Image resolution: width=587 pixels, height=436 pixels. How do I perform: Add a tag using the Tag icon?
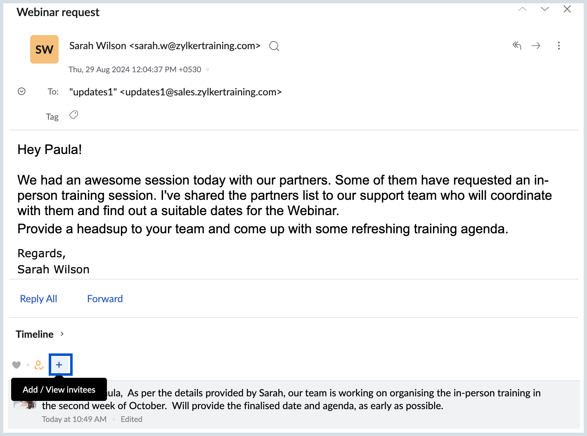(x=73, y=115)
